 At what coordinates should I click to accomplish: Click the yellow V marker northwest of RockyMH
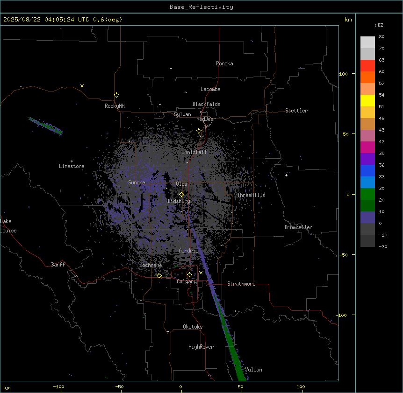[x=82, y=86]
